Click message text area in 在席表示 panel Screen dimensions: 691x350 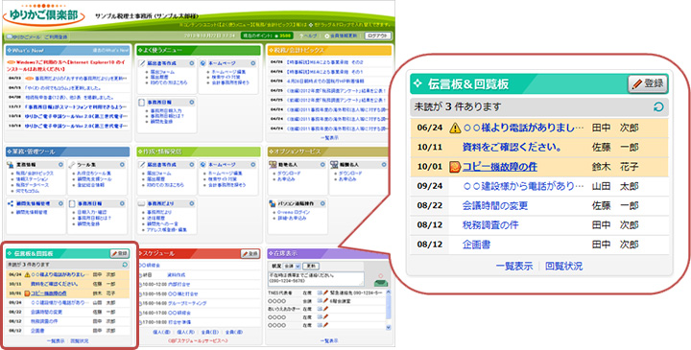(x=316, y=279)
